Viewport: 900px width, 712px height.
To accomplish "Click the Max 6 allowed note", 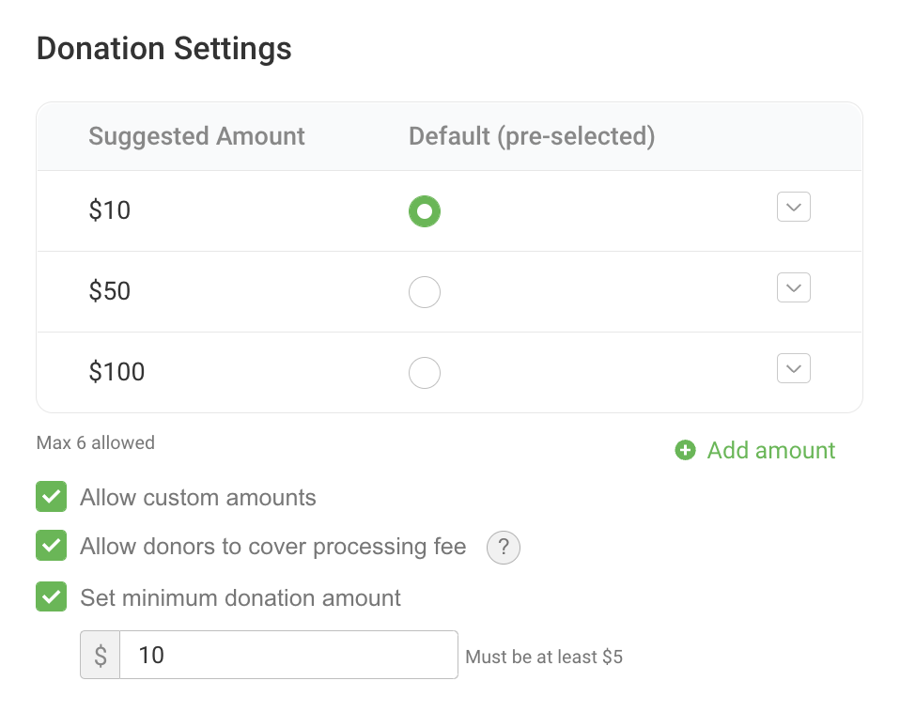I will pos(95,442).
